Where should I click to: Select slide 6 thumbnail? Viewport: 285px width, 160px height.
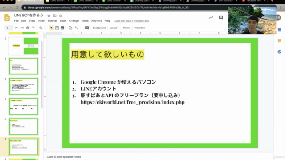tap(24, 126)
